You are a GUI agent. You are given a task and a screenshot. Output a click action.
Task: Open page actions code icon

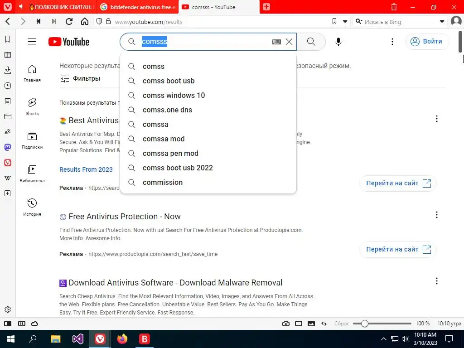coord(324,324)
